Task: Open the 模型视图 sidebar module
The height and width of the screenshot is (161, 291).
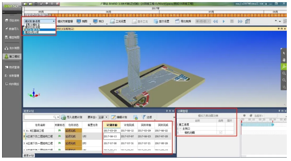Action: point(12,37)
